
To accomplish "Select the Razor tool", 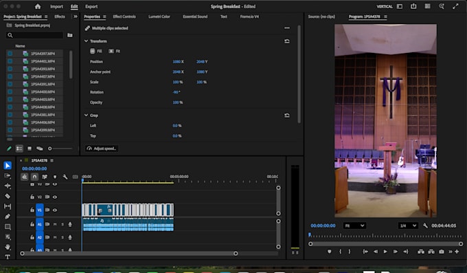I will (x=8, y=196).
